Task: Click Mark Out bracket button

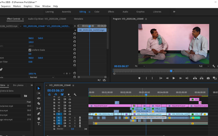Action: click(x=152, y=78)
